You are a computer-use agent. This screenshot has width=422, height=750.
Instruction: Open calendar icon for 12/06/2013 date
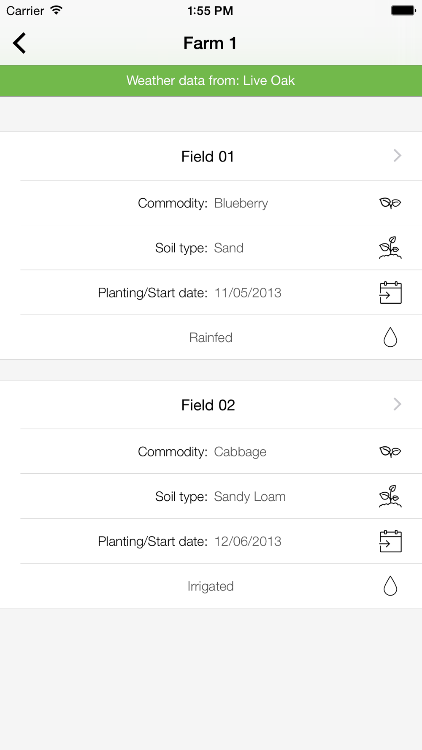coord(390,541)
